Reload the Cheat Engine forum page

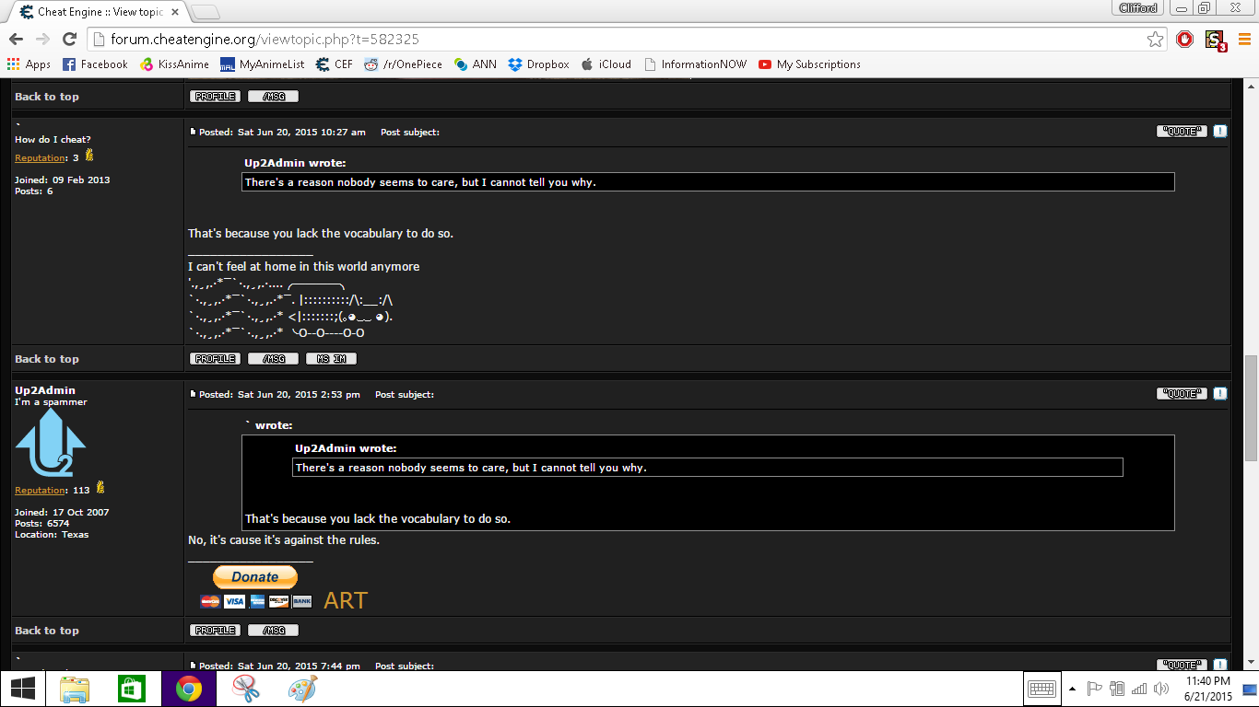[x=69, y=40]
